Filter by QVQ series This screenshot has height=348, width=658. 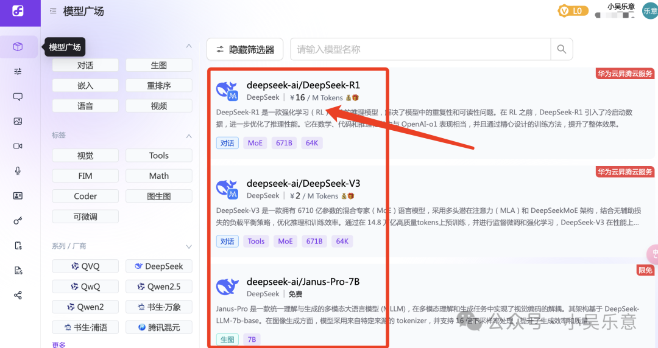click(85, 266)
